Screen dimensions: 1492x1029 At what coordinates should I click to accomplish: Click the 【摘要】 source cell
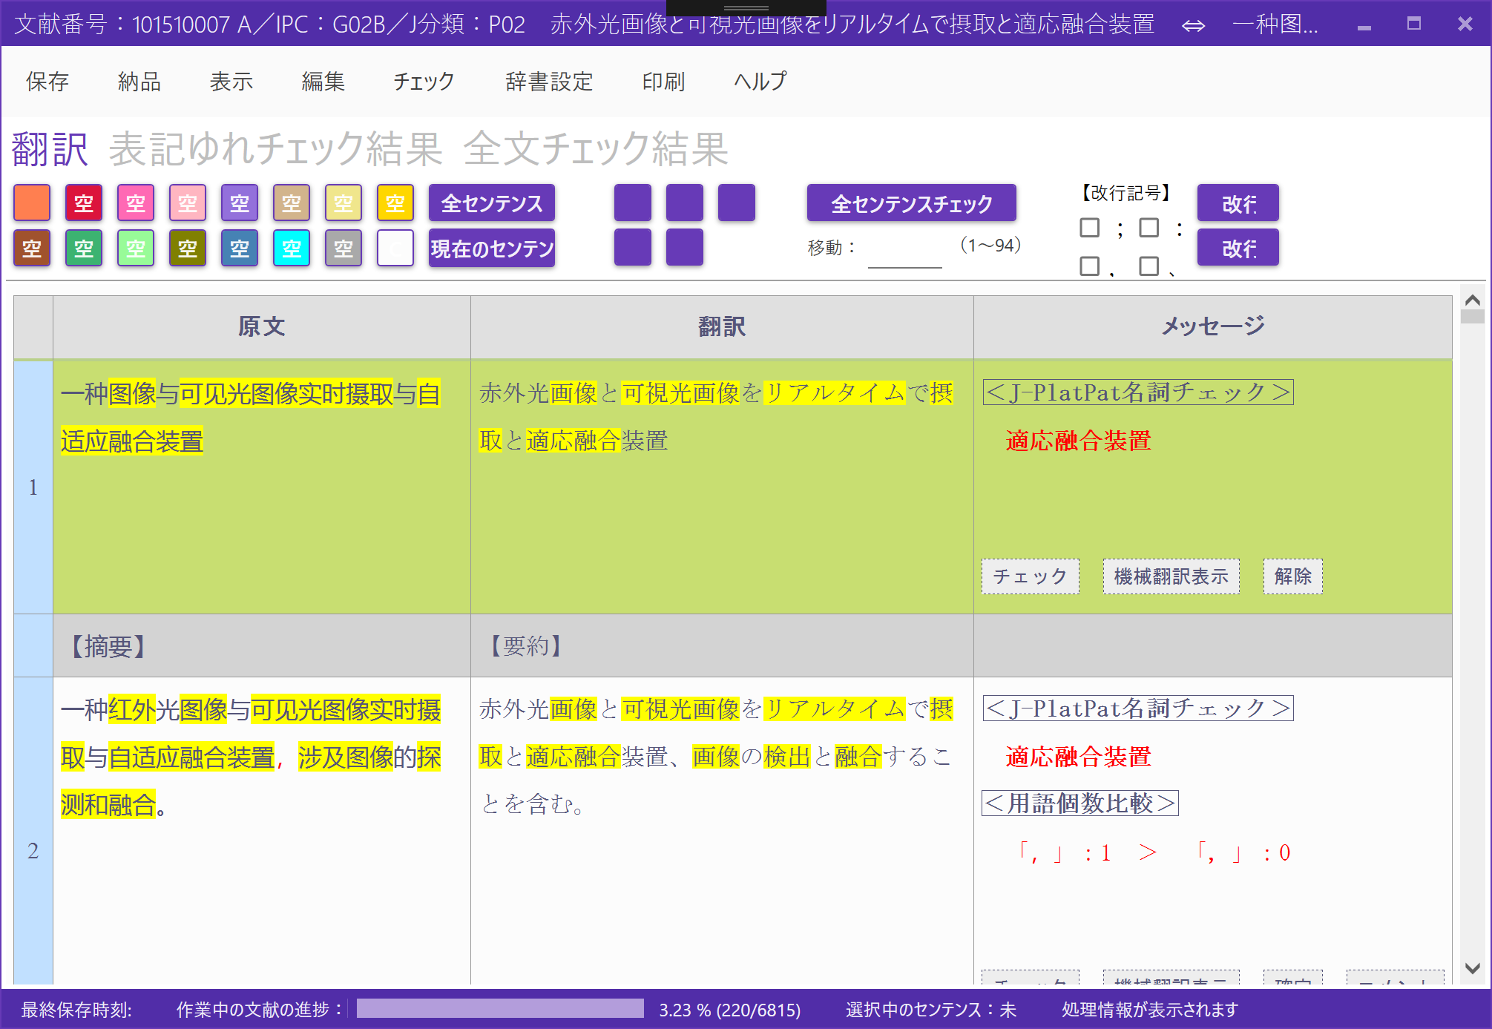tap(262, 646)
